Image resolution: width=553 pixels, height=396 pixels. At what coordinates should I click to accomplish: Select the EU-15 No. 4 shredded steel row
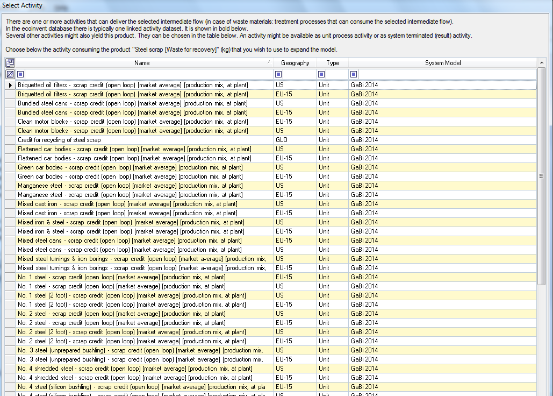(271, 378)
